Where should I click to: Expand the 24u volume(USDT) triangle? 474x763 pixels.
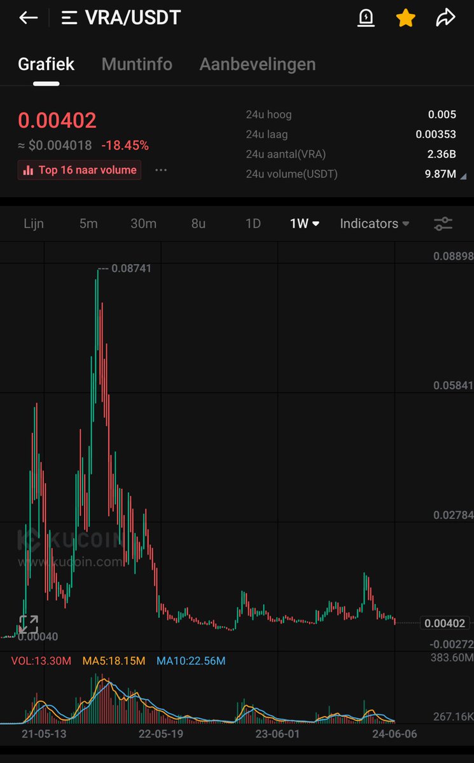pyautogui.click(x=463, y=176)
